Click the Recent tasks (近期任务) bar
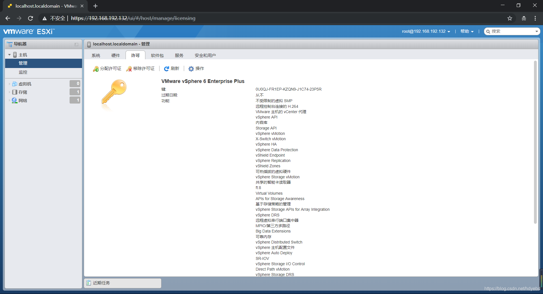543x294 pixels. (x=123, y=283)
